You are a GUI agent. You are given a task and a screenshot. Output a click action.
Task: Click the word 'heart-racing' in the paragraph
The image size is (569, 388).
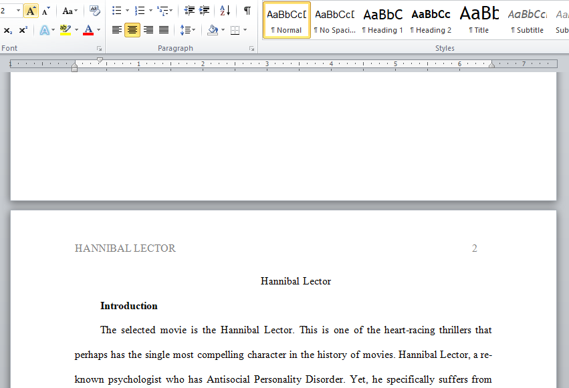click(410, 330)
